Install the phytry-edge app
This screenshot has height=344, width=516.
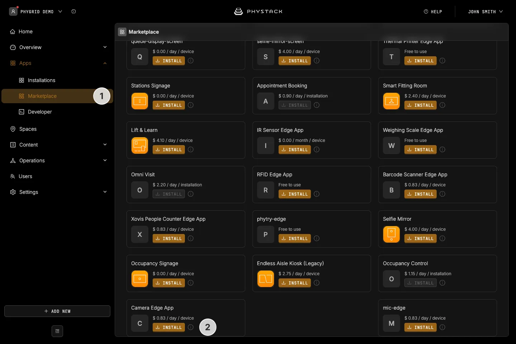click(x=295, y=238)
